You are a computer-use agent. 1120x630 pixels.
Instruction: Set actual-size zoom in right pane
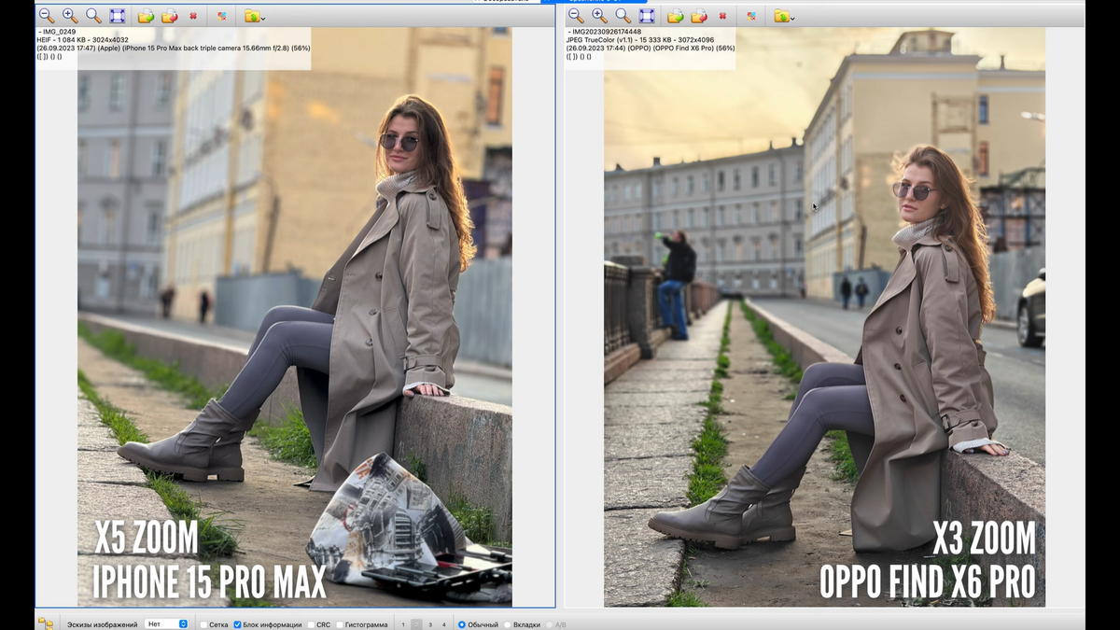(623, 16)
